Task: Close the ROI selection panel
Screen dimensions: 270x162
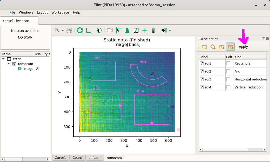Action: point(267,39)
